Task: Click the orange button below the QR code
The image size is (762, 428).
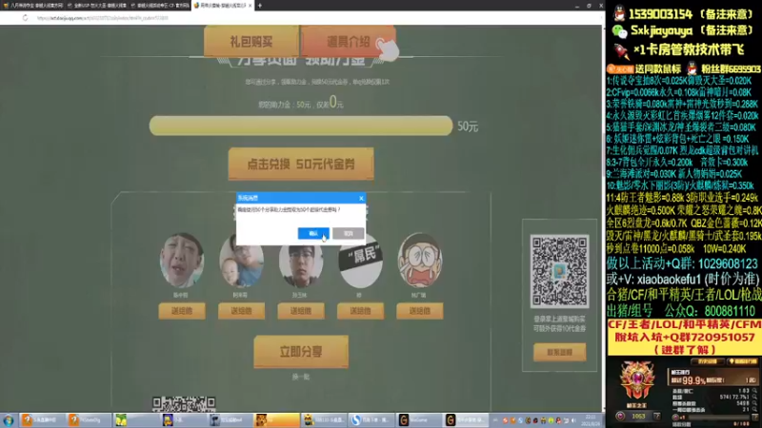Action: (x=559, y=352)
